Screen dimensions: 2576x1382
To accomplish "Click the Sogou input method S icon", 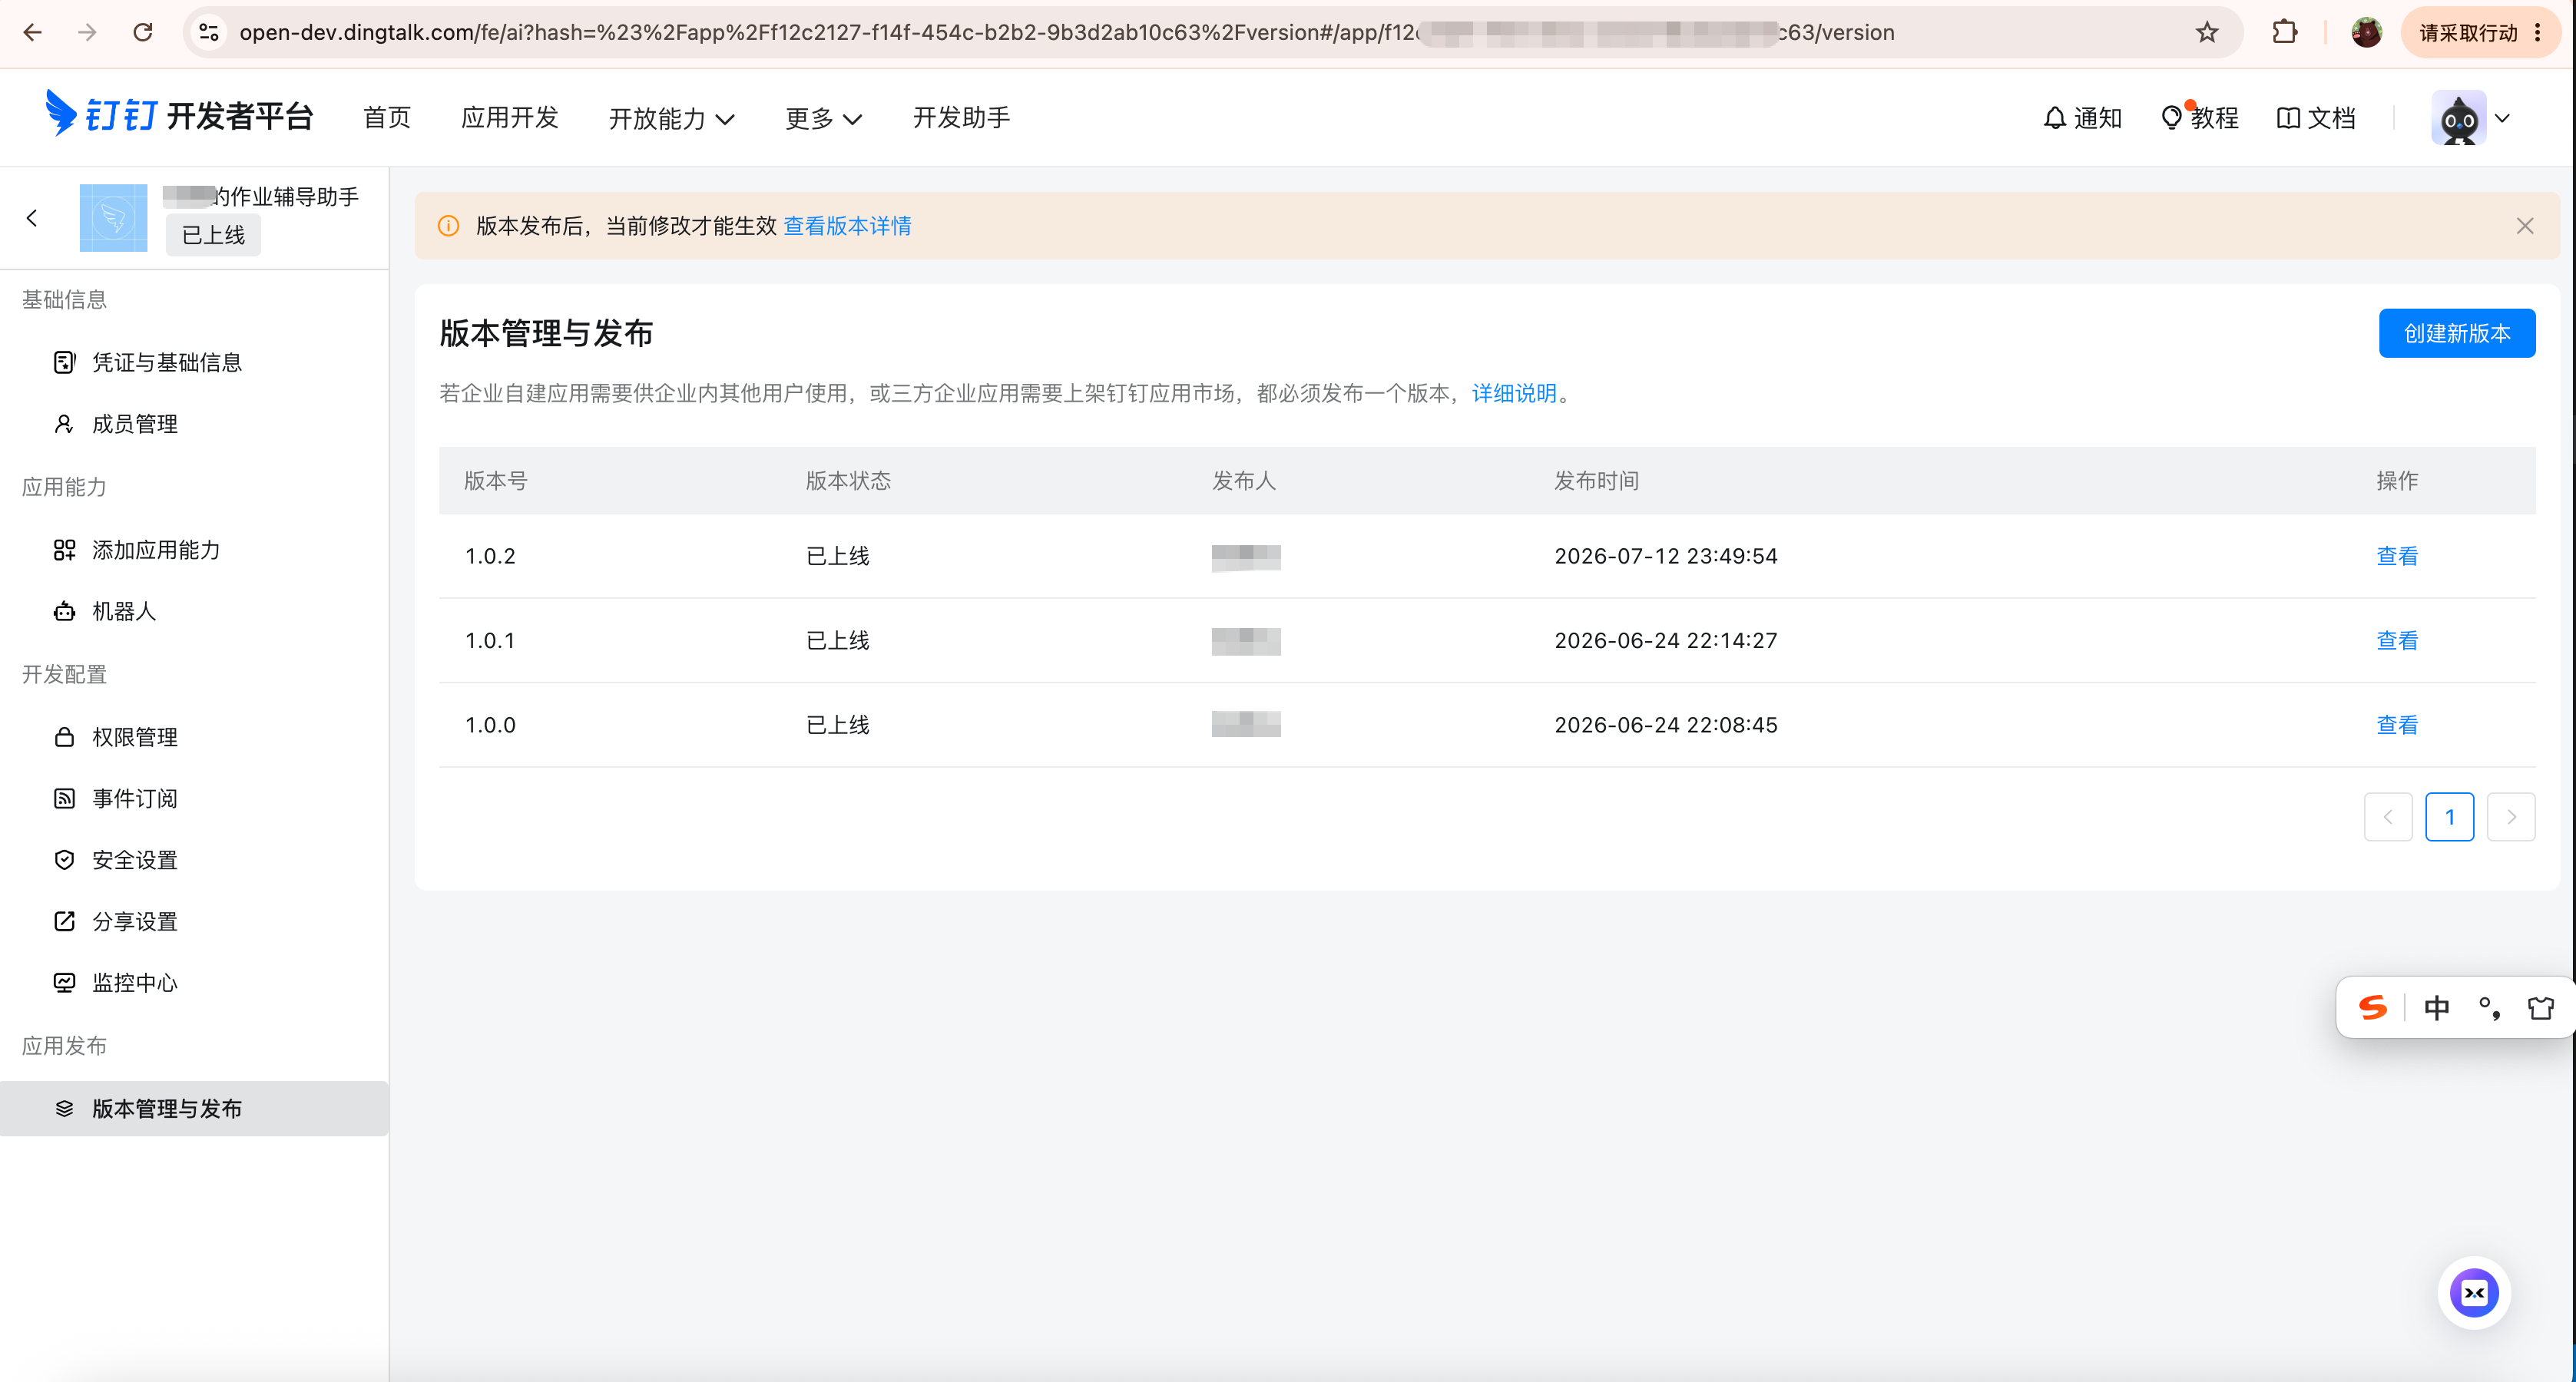I will coord(2372,1007).
